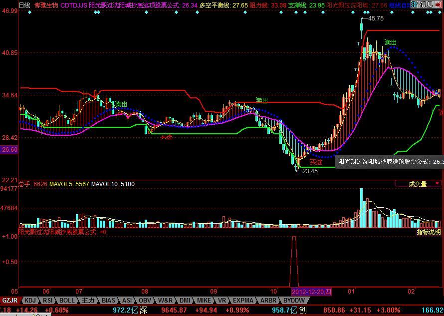444x316 pixels.
Task: Click the red 买进 signal near 23.45 low
Action: pos(316,162)
